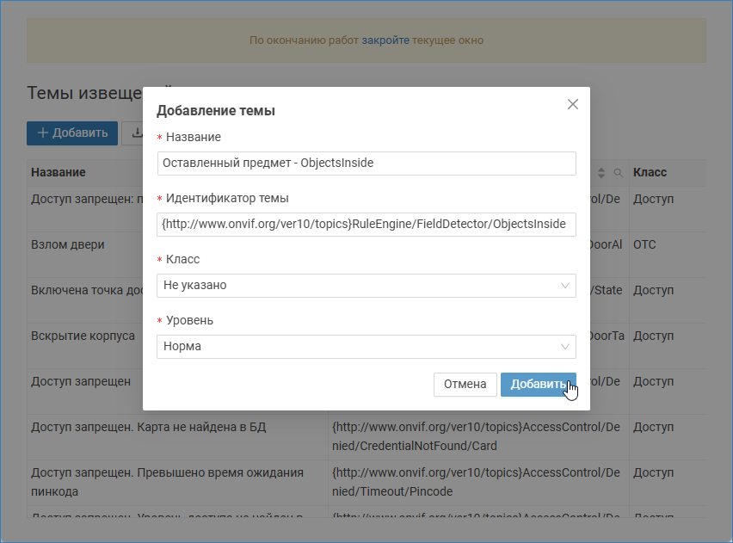Click the search magnifier icon in table header
This screenshot has height=543, width=733.
click(x=617, y=173)
